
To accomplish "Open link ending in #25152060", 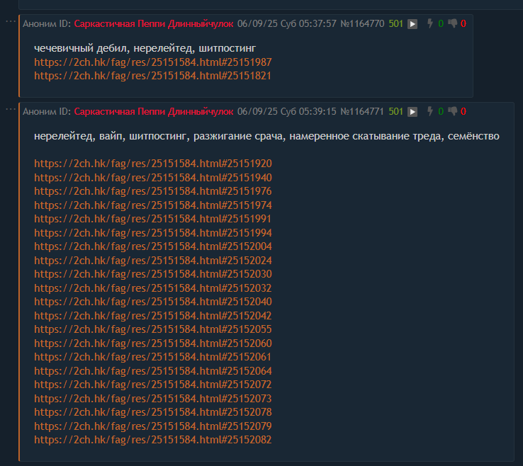I will (153, 343).
